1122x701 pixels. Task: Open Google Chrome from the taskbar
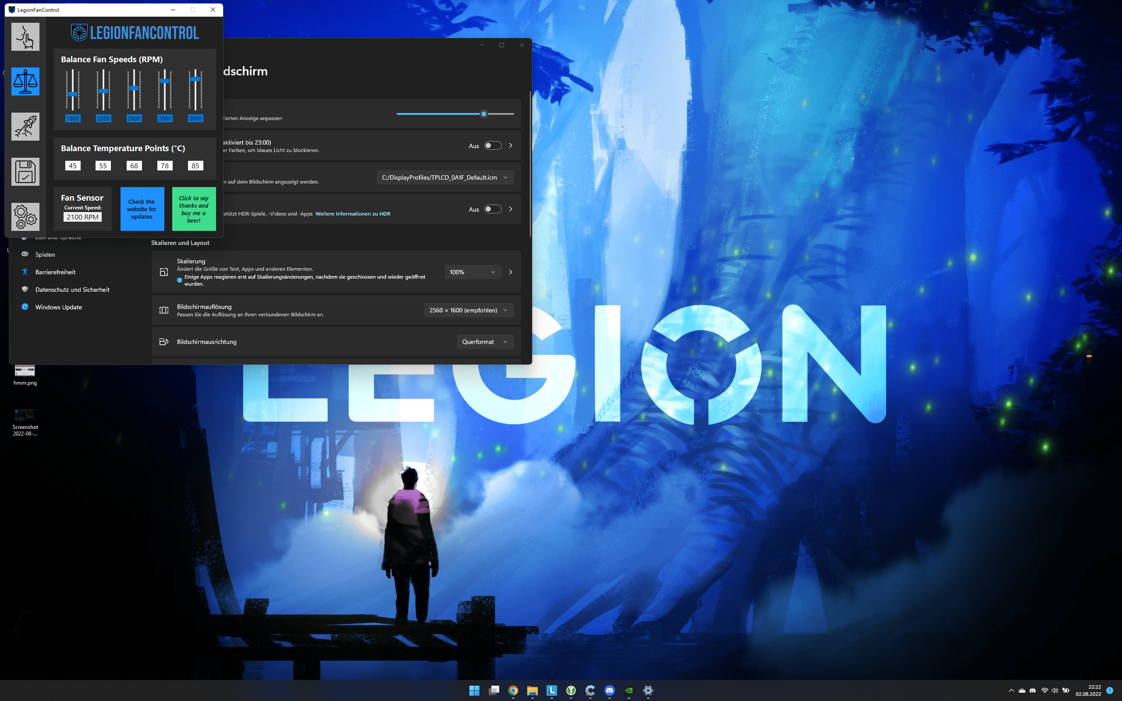tap(513, 690)
